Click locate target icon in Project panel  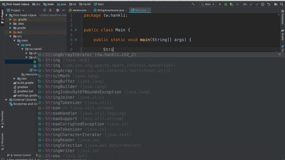pos(45,10)
